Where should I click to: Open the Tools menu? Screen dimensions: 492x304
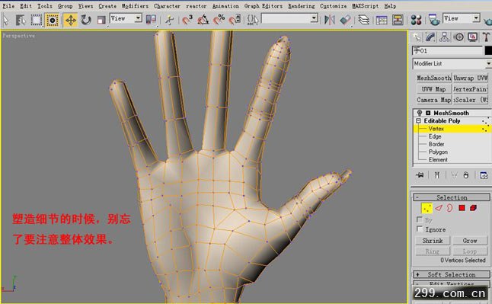click(x=45, y=6)
